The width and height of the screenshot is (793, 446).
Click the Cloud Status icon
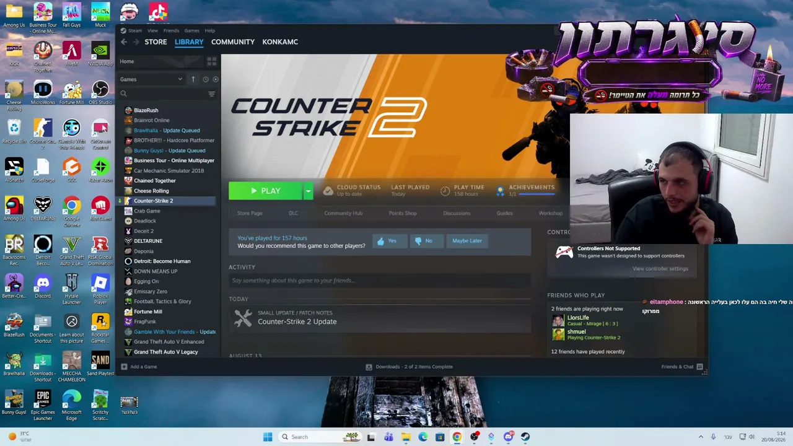[328, 191]
